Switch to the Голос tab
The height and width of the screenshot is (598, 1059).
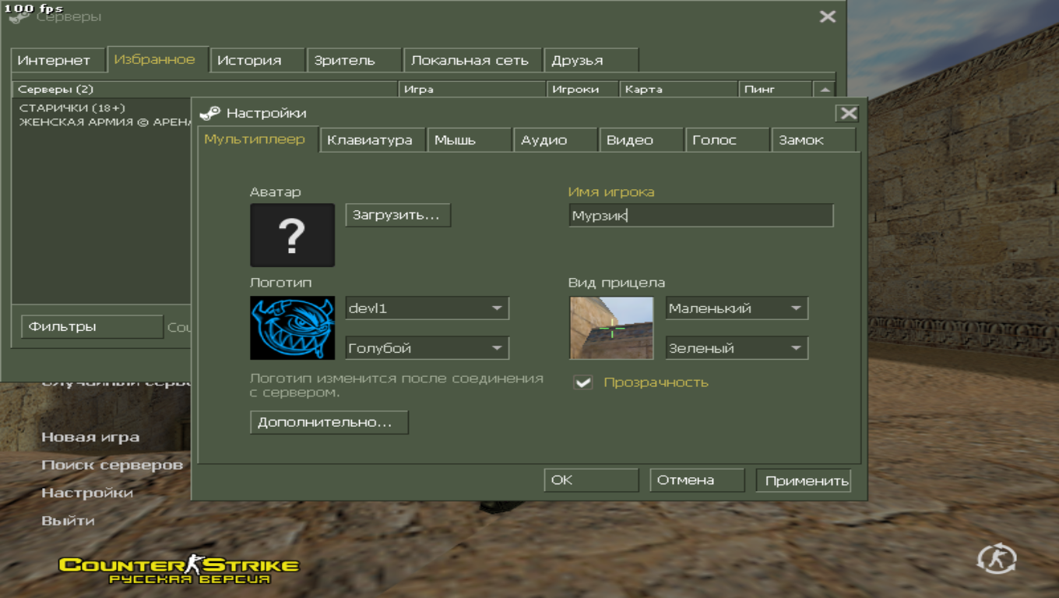click(x=727, y=140)
